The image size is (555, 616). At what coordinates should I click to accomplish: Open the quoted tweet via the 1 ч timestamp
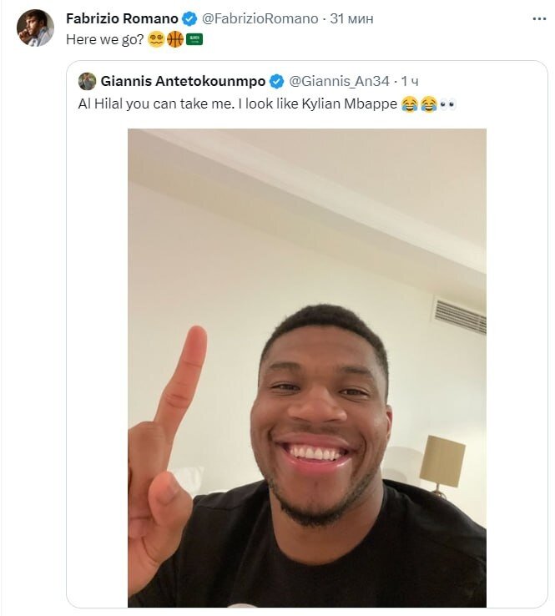click(410, 81)
